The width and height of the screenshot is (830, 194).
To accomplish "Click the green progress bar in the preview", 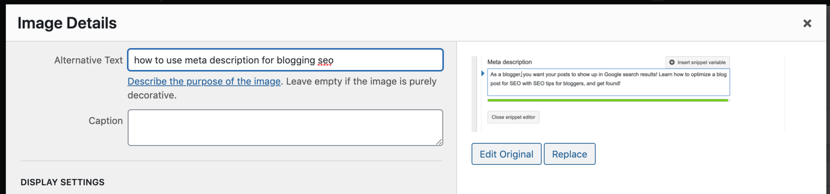I will tap(608, 100).
